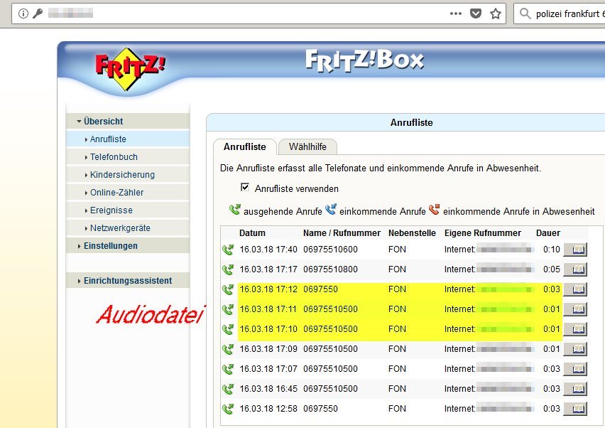Add 17:12 call number to phonebook

pyautogui.click(x=575, y=289)
